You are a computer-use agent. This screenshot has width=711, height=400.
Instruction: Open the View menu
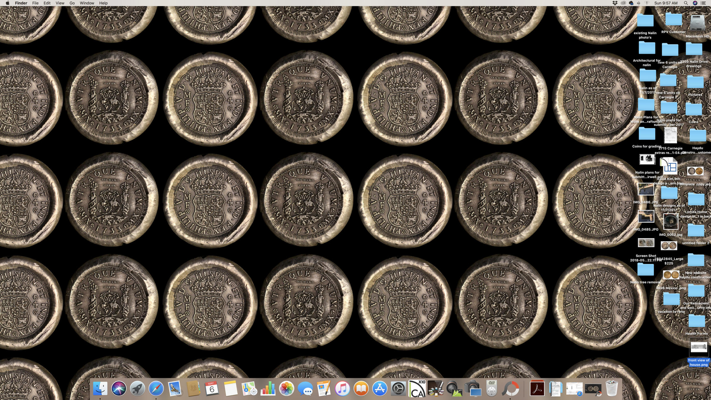coord(60,3)
